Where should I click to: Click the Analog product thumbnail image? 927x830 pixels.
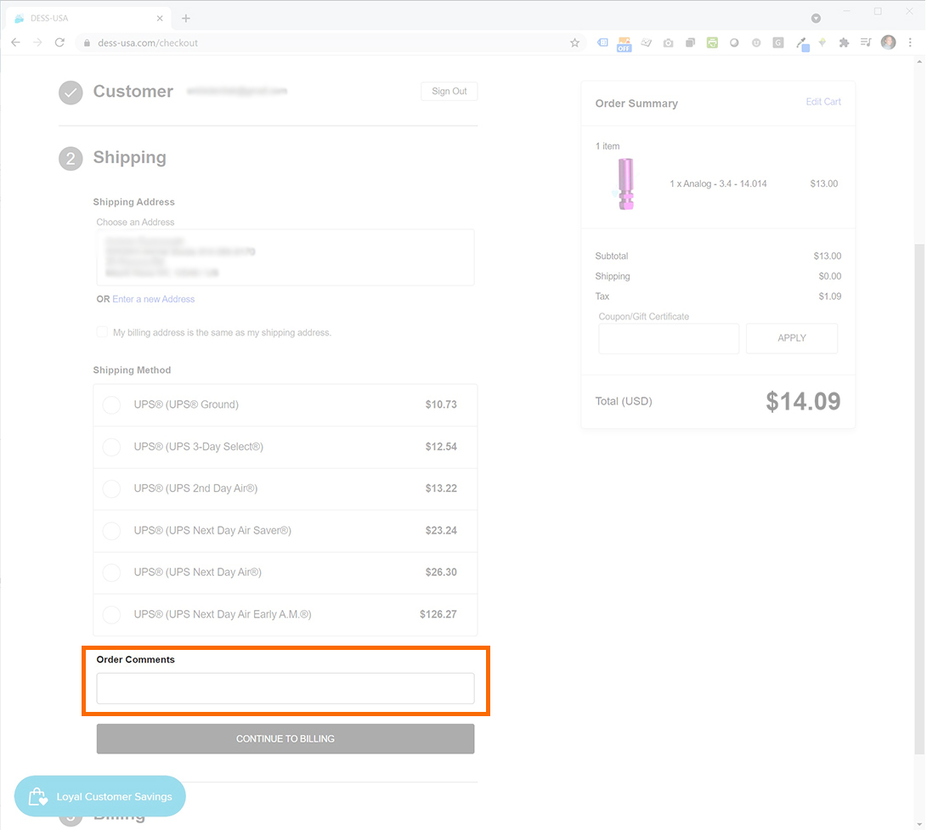tap(625, 184)
